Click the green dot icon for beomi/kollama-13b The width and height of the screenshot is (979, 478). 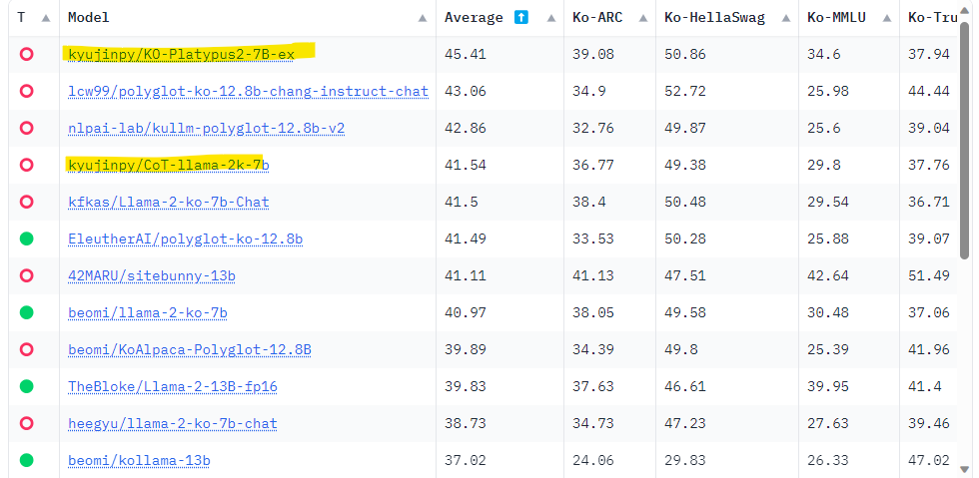(26, 460)
